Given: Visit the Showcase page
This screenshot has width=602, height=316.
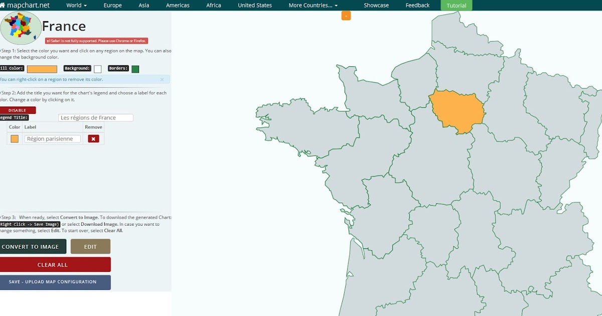Looking at the screenshot, I should [x=376, y=6].
